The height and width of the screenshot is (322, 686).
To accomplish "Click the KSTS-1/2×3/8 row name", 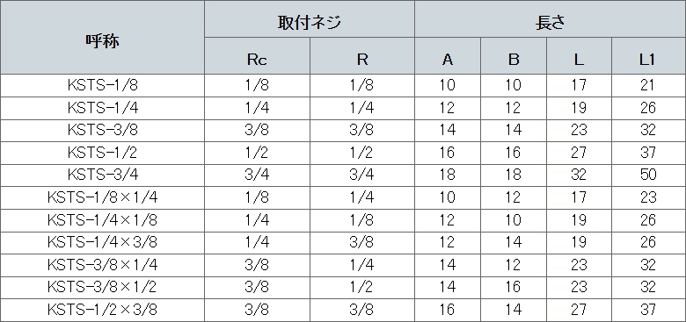I will tap(102, 310).
